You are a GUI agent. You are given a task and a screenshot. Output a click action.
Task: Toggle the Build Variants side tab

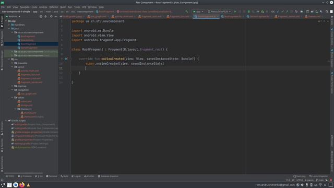2,163
